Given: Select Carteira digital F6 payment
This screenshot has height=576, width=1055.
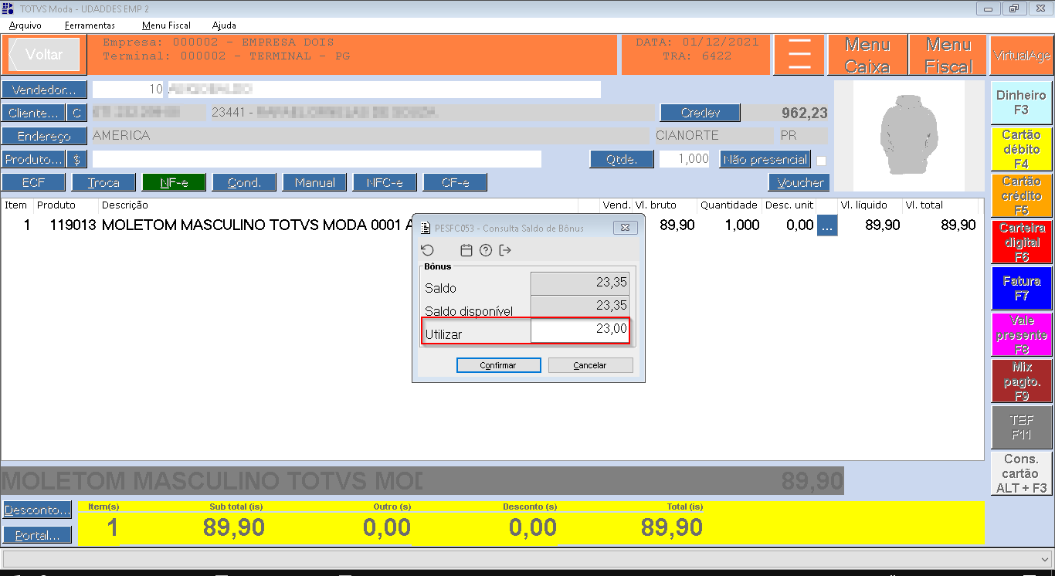Looking at the screenshot, I should [1022, 242].
